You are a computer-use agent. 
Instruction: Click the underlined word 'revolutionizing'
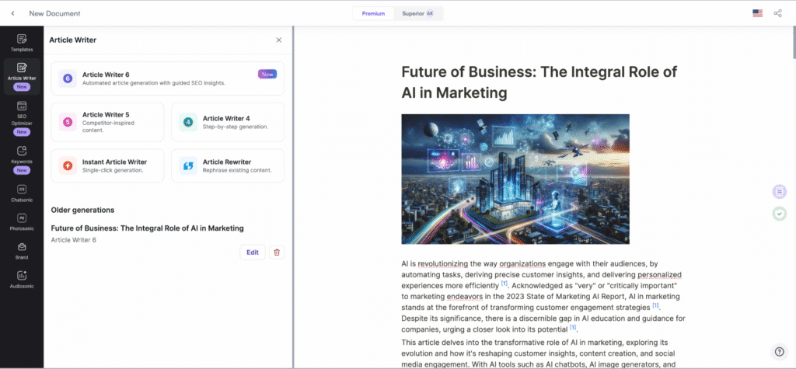click(x=444, y=263)
